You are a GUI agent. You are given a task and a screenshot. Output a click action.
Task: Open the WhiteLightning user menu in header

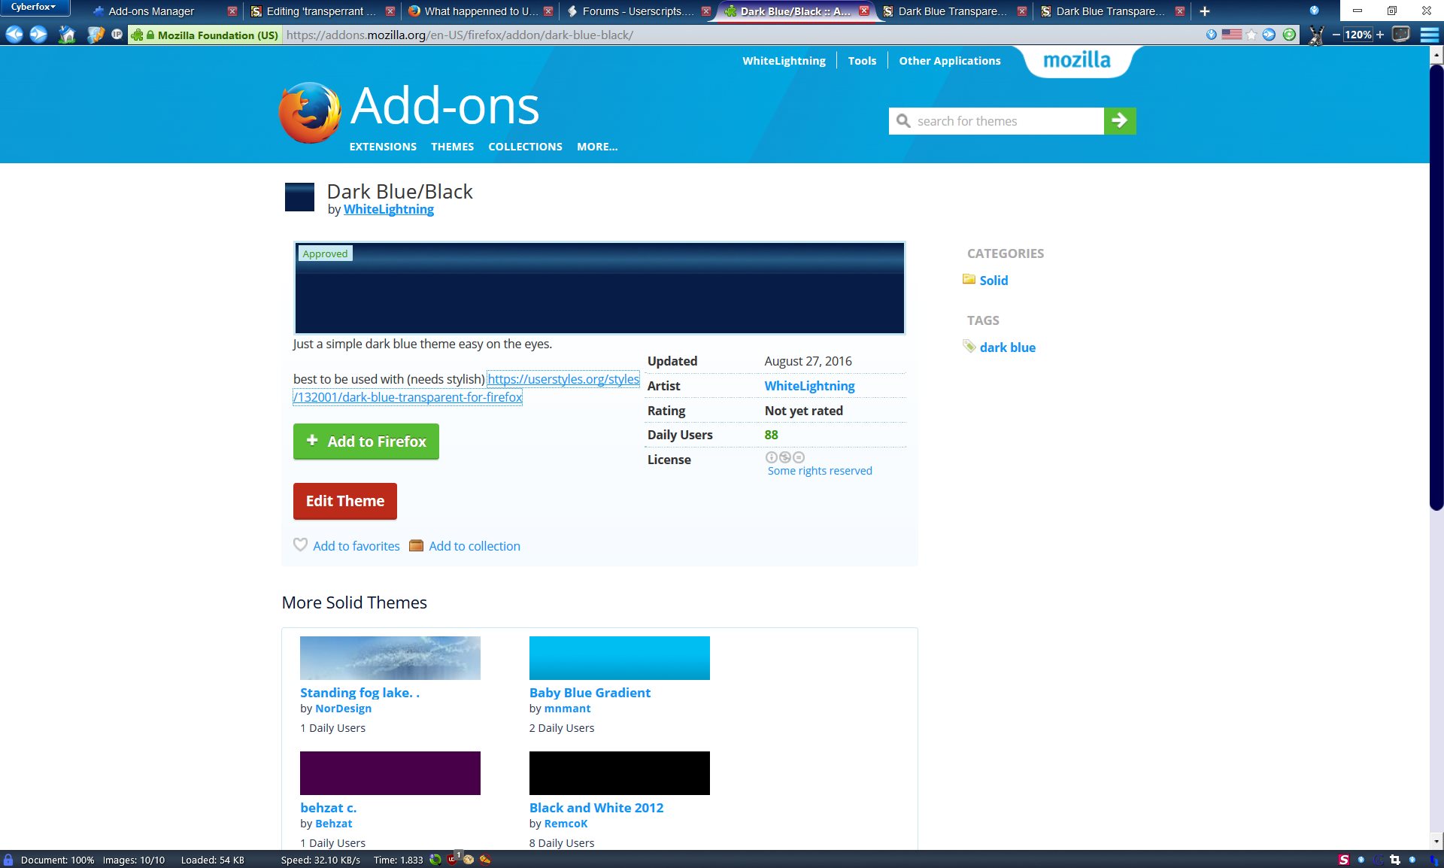(784, 61)
